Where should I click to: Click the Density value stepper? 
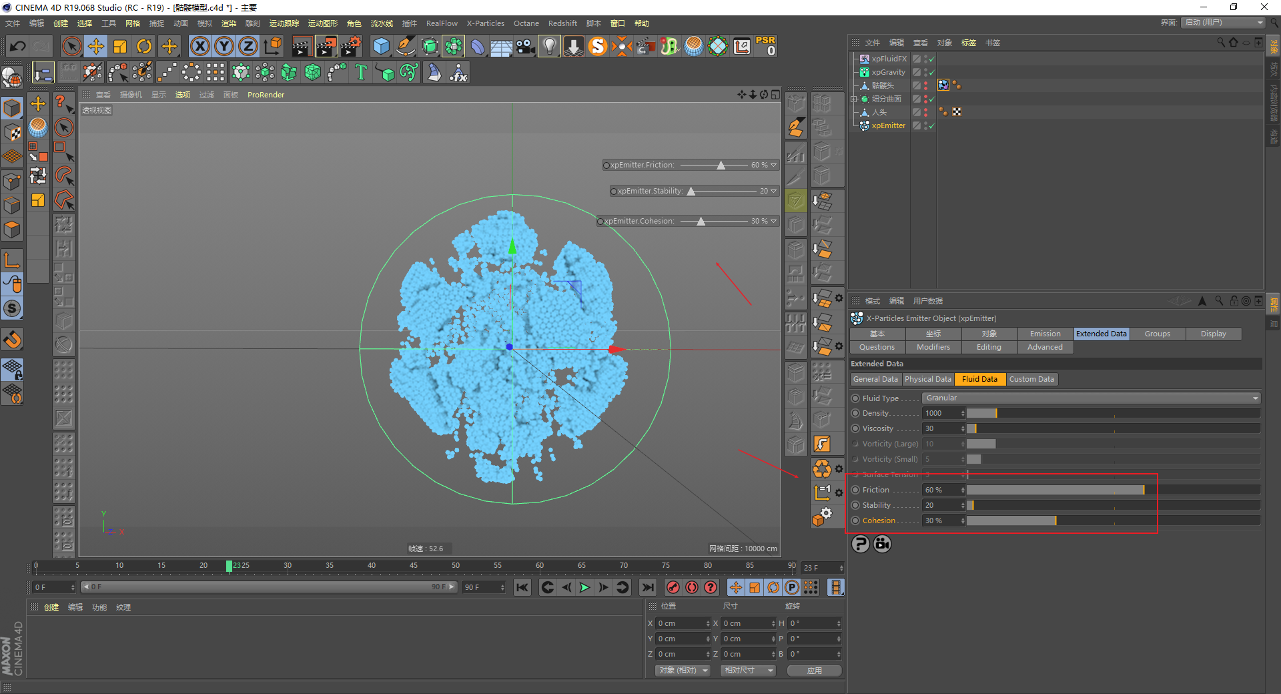coord(963,413)
